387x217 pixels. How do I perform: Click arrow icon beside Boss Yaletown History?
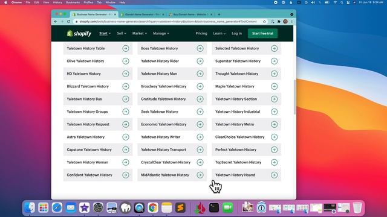pos(200,48)
